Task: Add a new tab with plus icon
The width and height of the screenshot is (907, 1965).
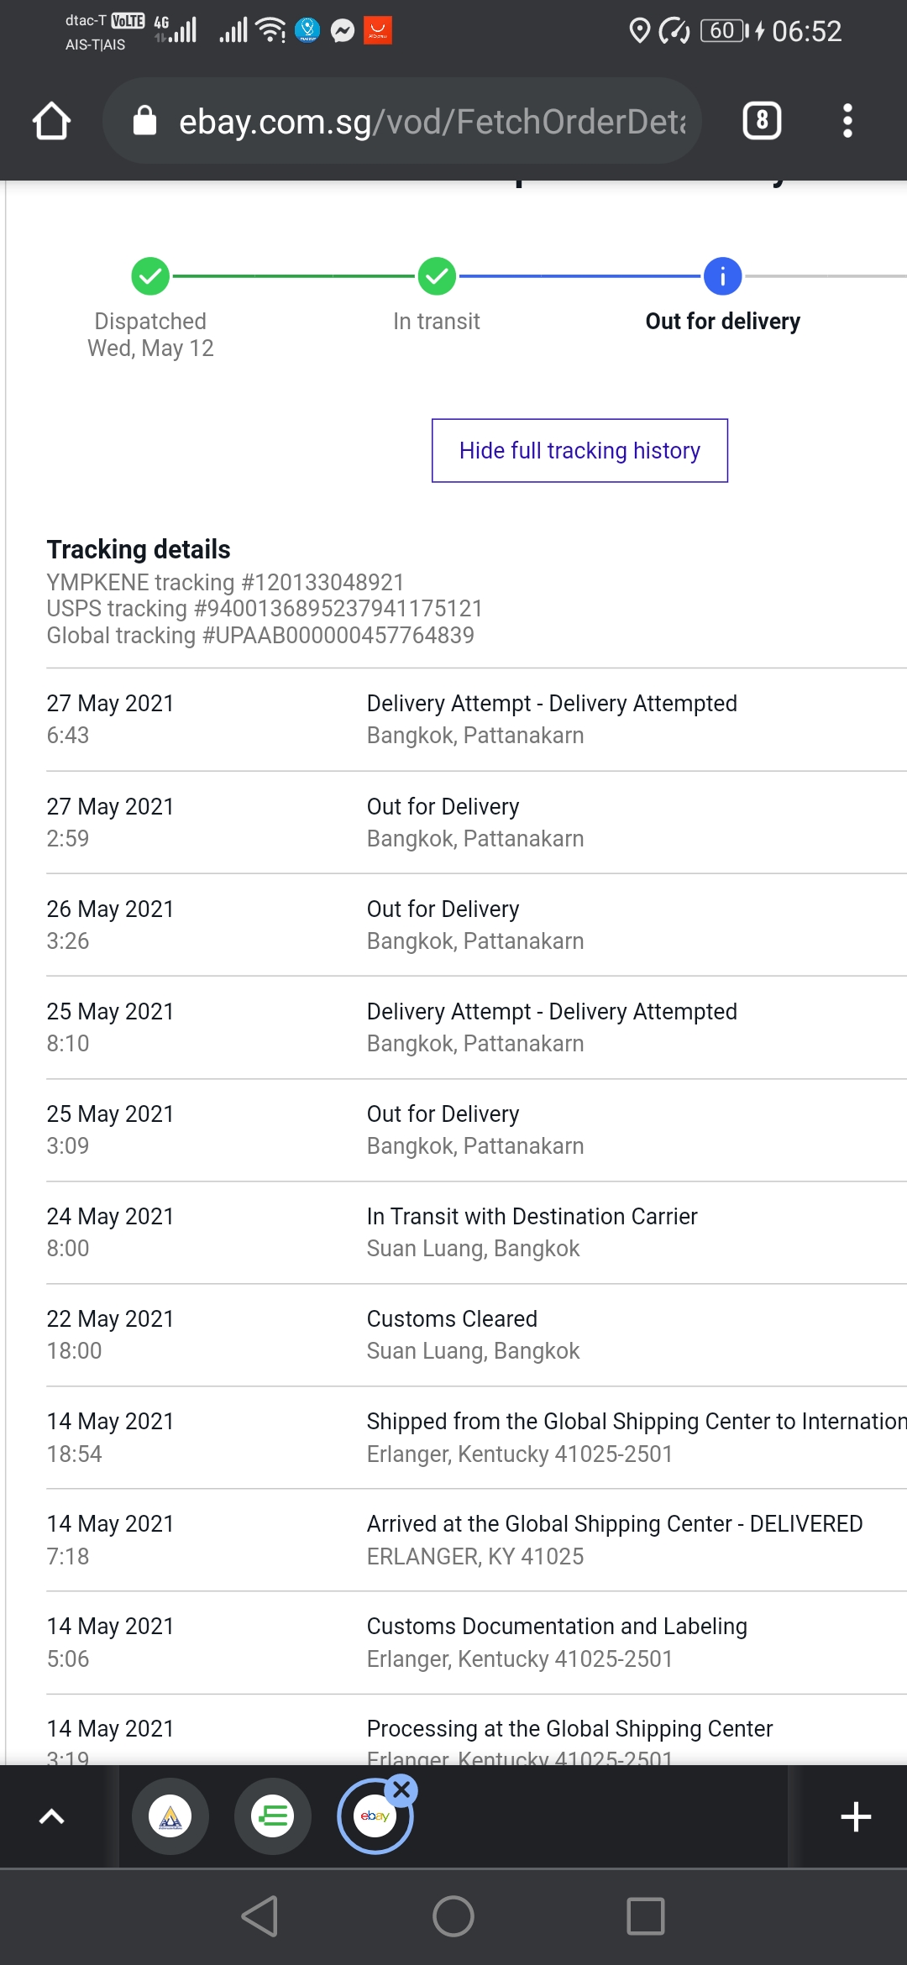Action: [856, 1816]
